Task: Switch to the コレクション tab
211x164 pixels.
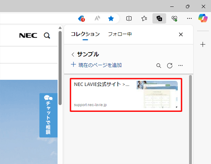Action: click(x=85, y=34)
